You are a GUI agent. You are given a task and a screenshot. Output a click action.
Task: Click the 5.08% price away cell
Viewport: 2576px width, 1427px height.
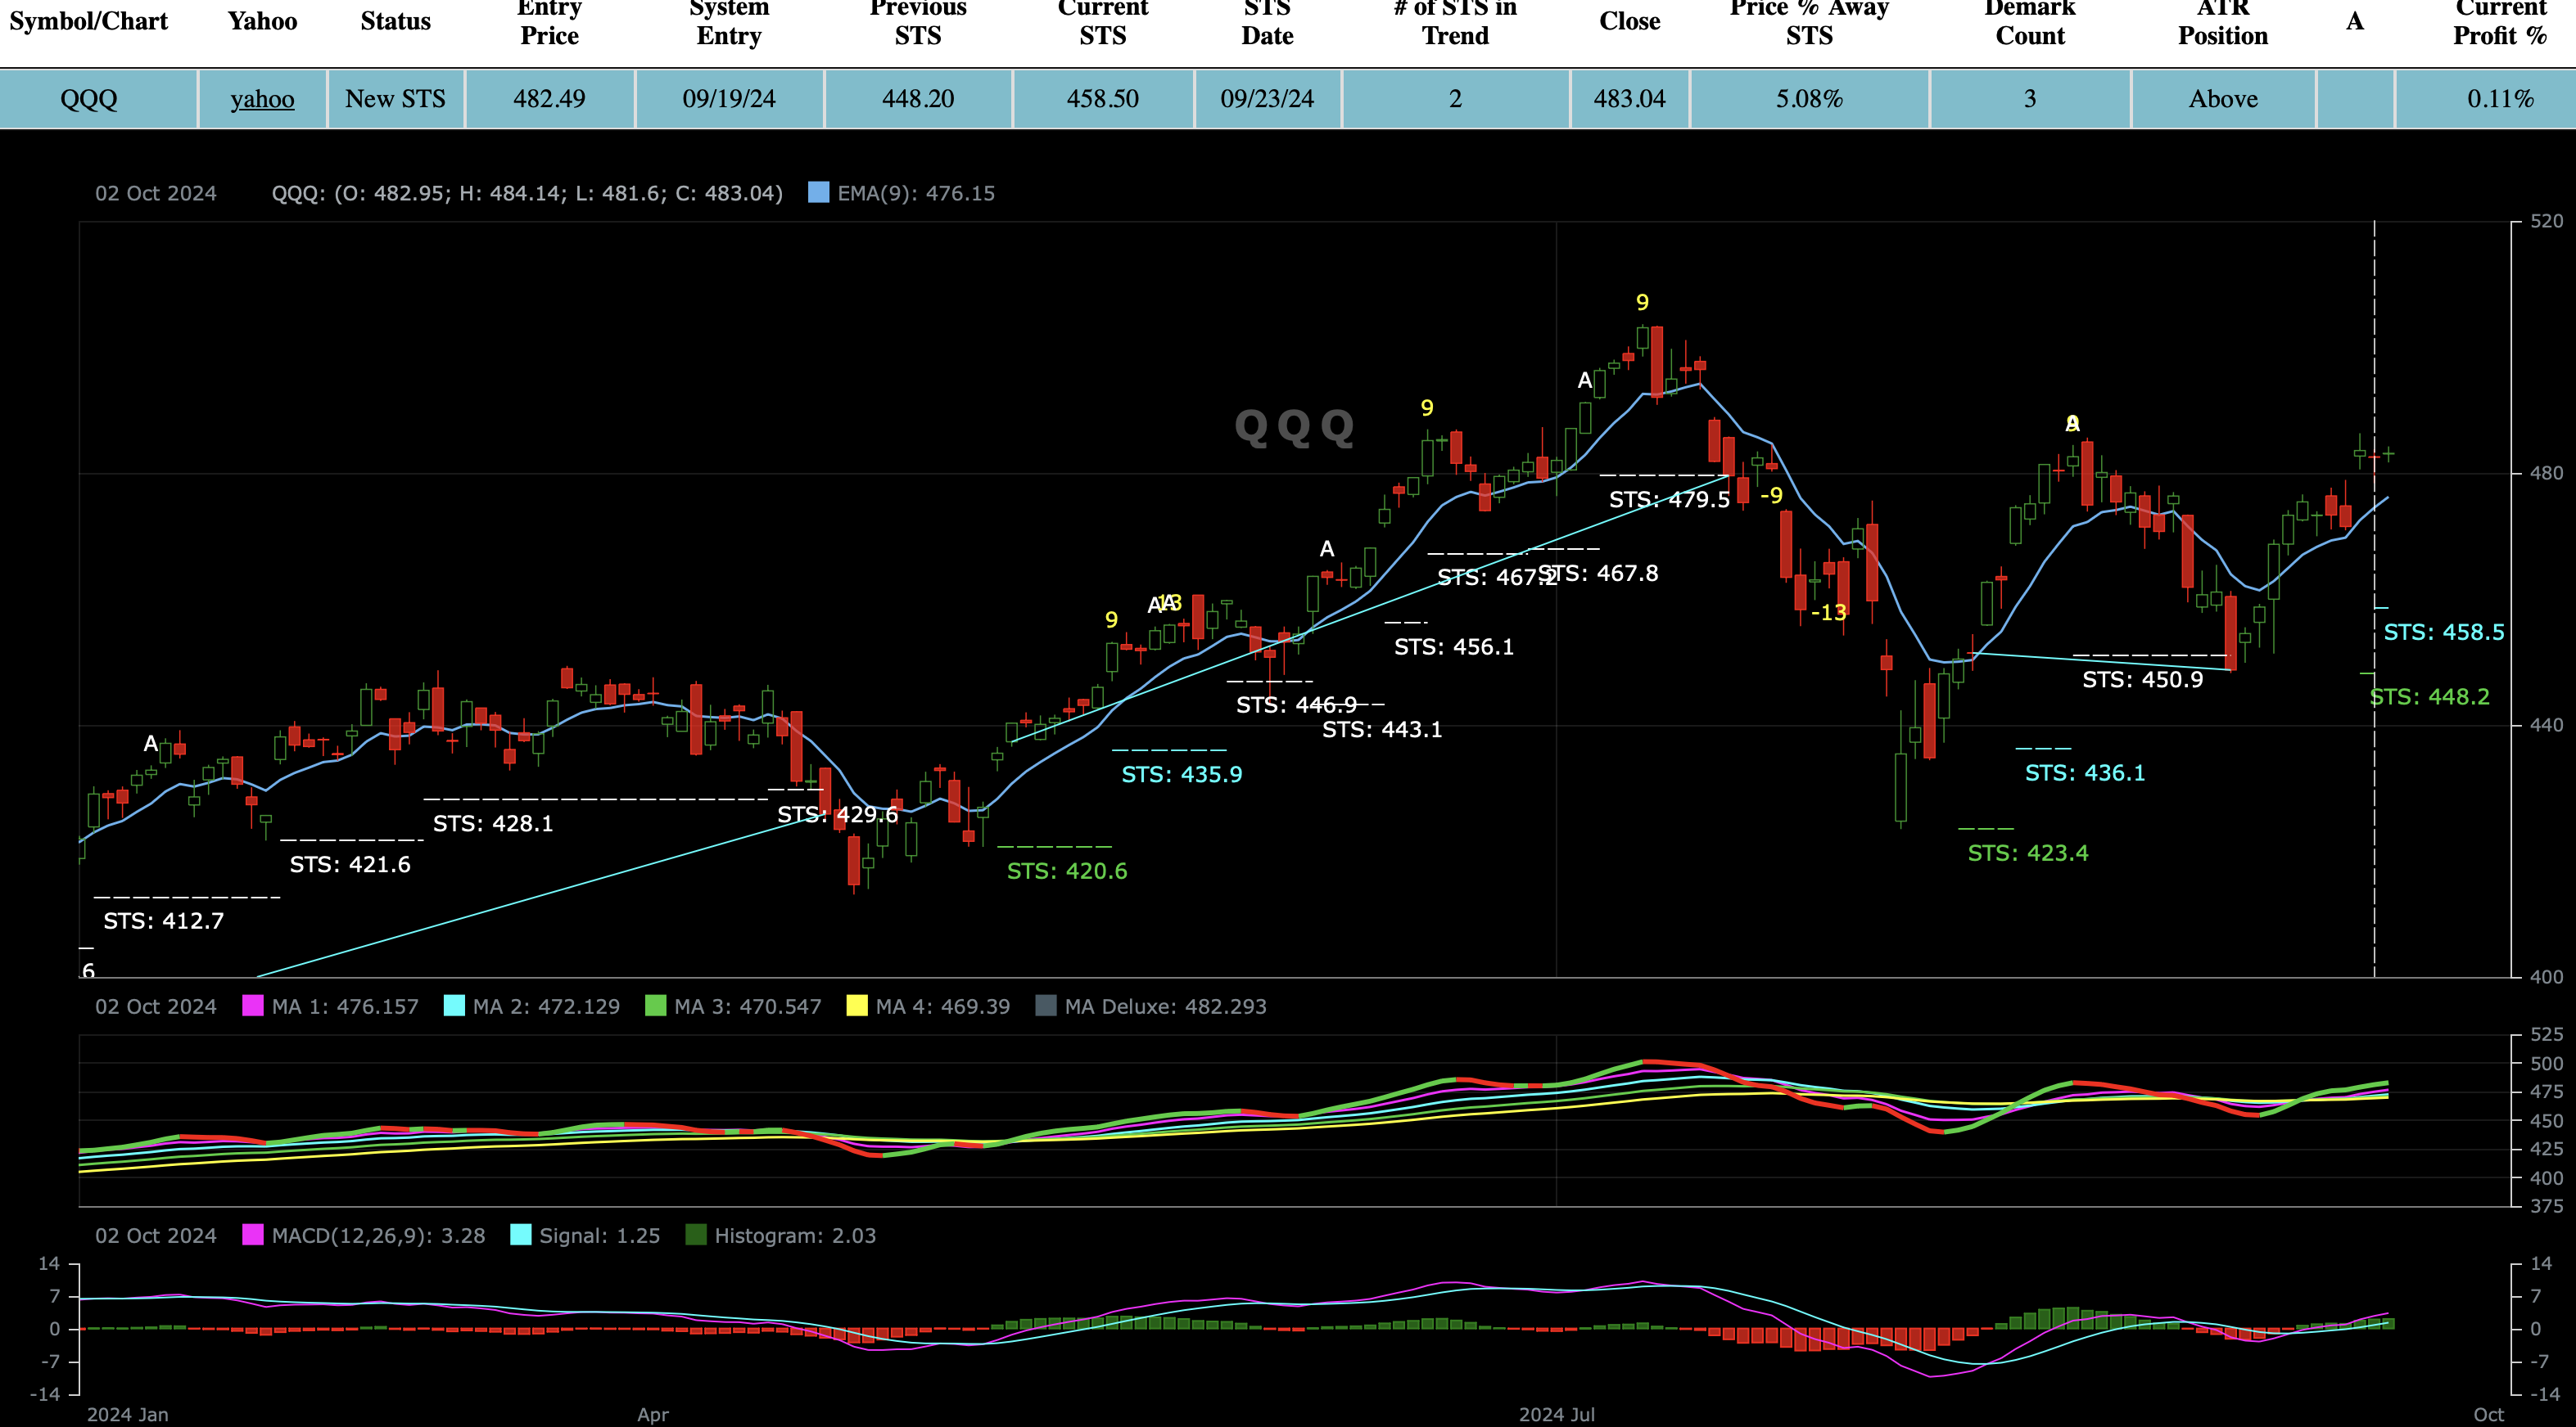coord(1809,99)
